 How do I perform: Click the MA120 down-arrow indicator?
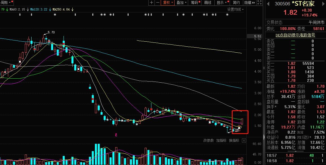pos(50,9)
